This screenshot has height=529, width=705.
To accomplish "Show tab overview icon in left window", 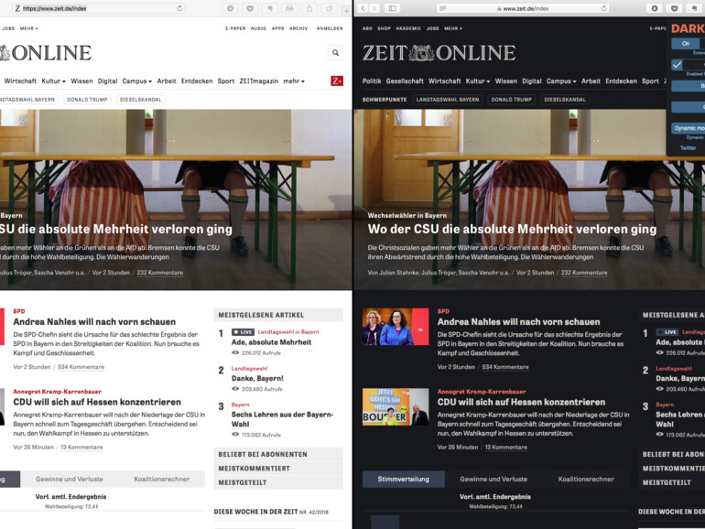I will (330, 8).
